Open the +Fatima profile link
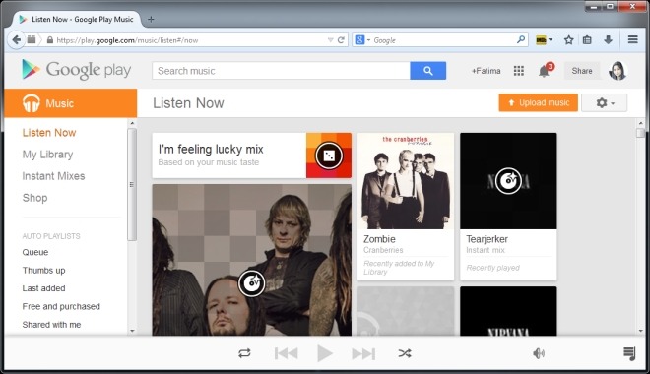The image size is (650, 374). tap(486, 71)
